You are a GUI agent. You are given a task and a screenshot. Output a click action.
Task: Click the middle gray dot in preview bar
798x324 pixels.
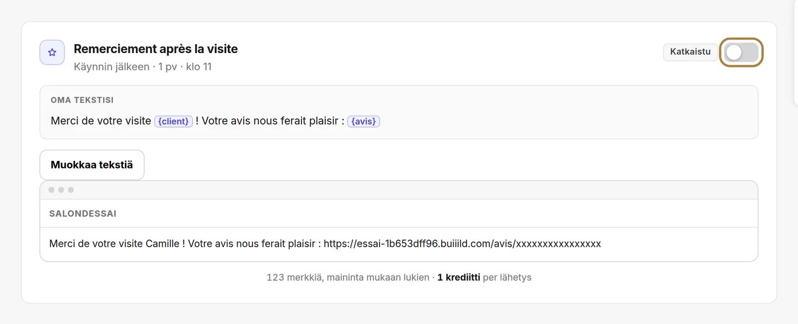(x=61, y=190)
